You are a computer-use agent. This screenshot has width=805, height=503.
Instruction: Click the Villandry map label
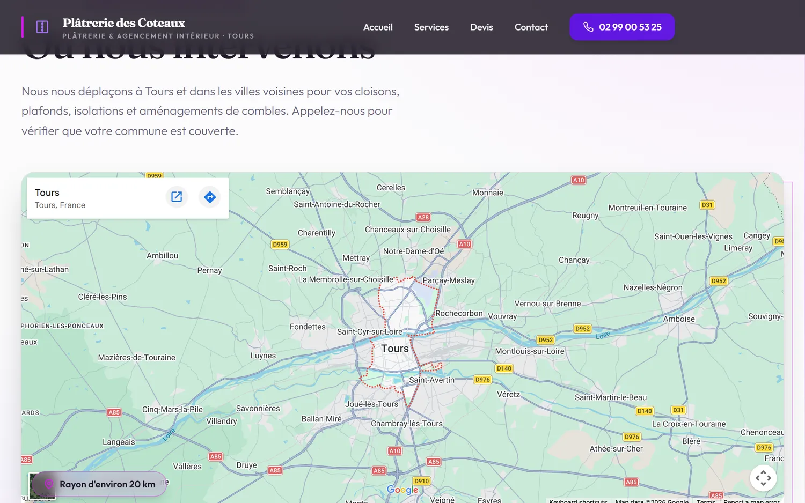222,421
